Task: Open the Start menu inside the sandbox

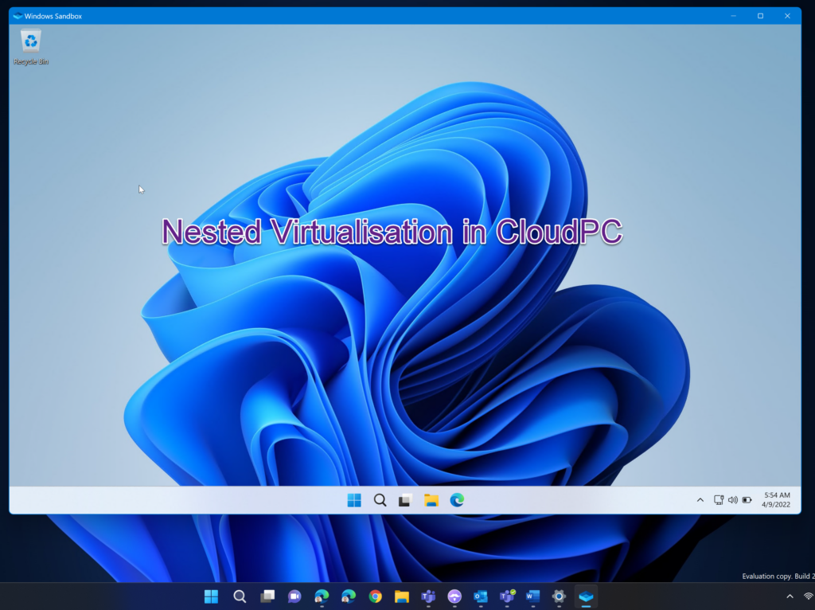Action: (x=353, y=499)
